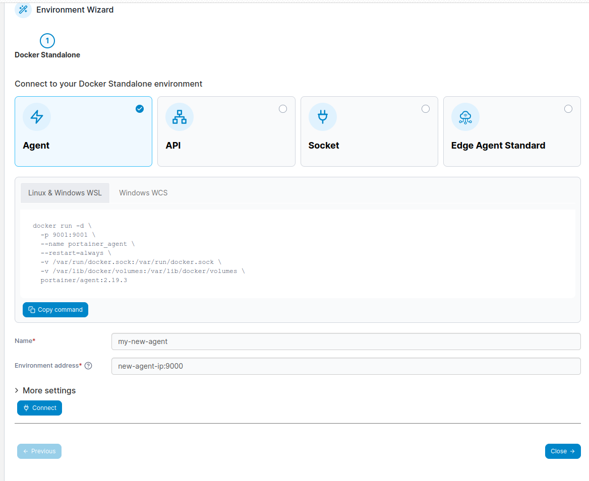Click the Environment address input field
This screenshot has width=589, height=481.
click(345, 366)
